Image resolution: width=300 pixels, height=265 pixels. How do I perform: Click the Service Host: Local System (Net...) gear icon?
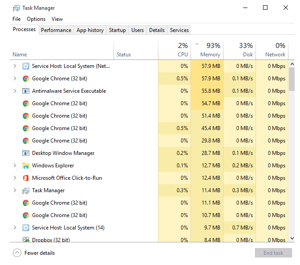click(26, 66)
